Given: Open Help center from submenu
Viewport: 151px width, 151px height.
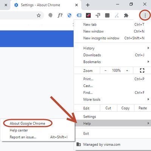Looking at the screenshot, I should pos(37,130).
